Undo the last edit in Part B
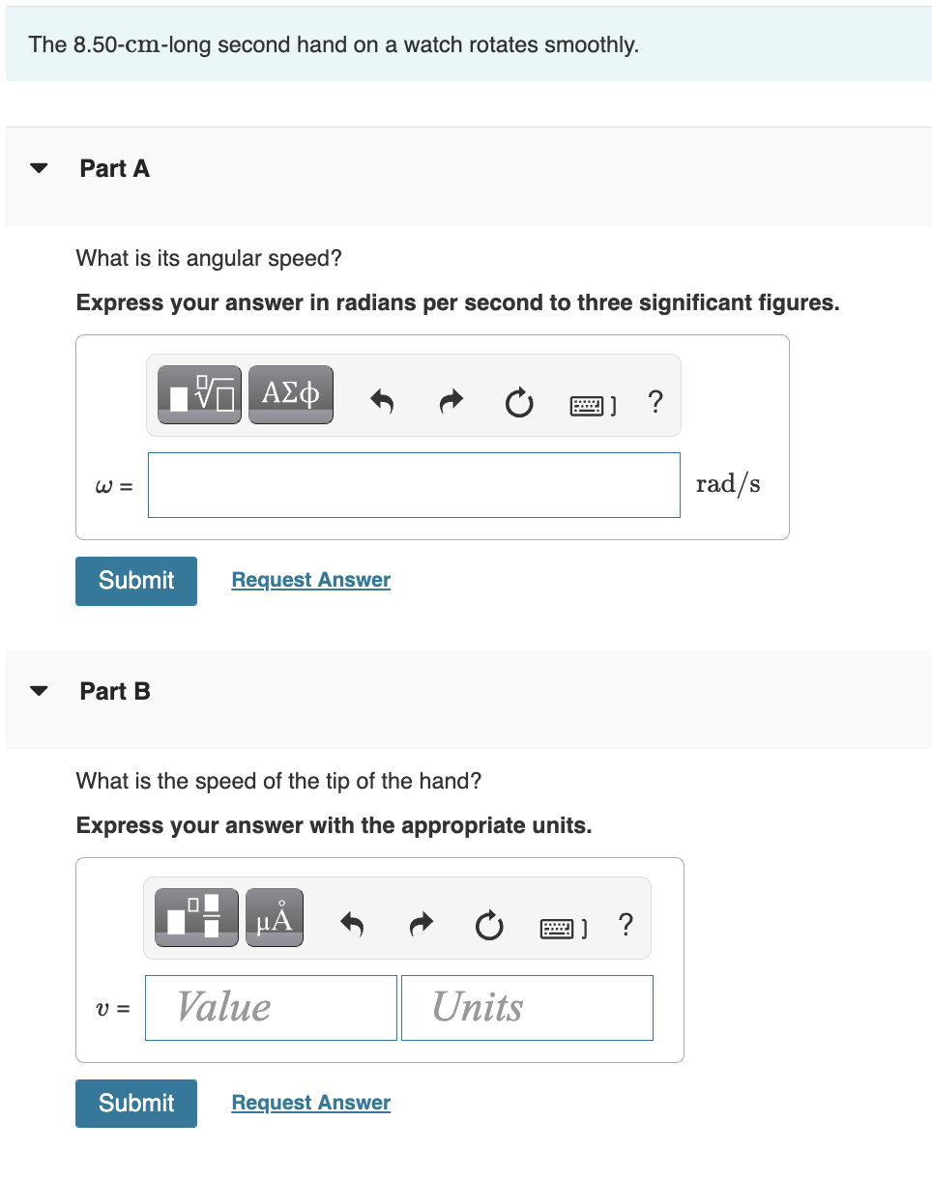The height and width of the screenshot is (1179, 932). tap(354, 925)
